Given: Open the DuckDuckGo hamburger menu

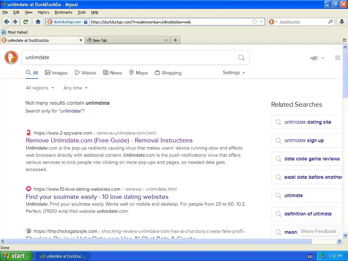Looking at the screenshot, I should [337, 58].
